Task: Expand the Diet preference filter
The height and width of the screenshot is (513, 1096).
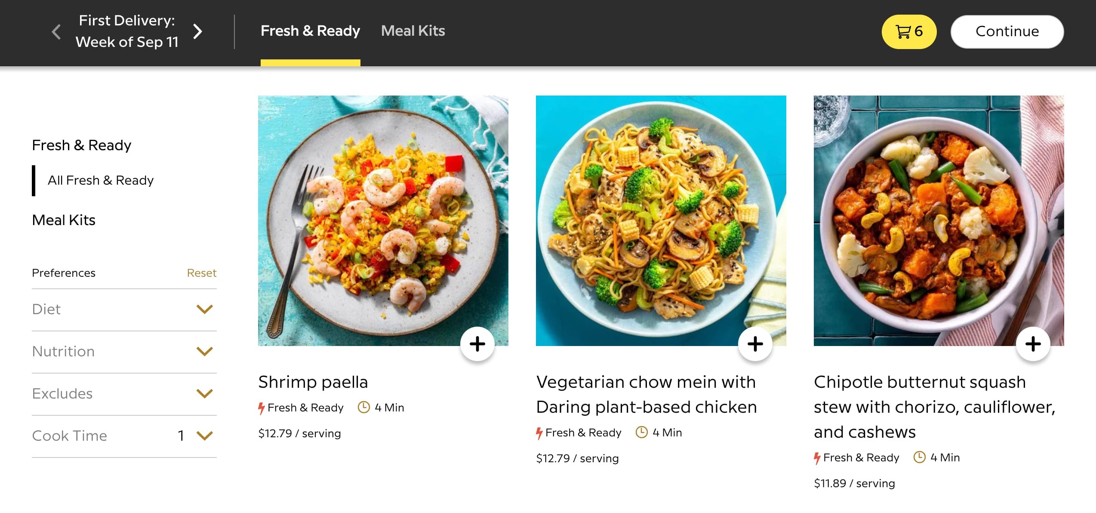Action: click(204, 309)
